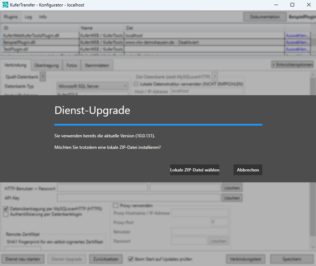The image size is (316, 266).
Task: Click the Speichern button
Action: click(x=292, y=259)
